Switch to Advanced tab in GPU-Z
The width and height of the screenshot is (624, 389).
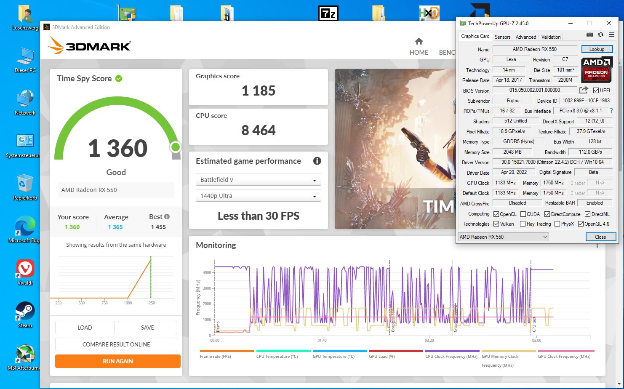tap(526, 37)
